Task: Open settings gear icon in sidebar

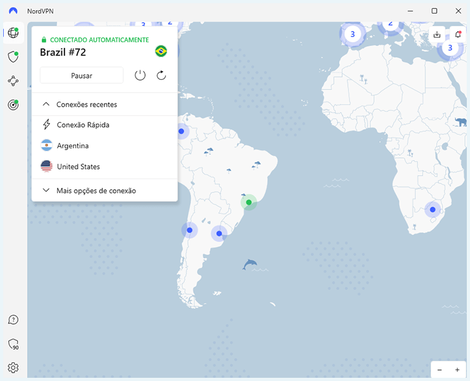Action: (x=13, y=368)
